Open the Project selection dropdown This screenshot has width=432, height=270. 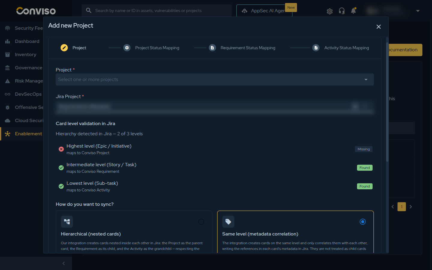(215, 79)
